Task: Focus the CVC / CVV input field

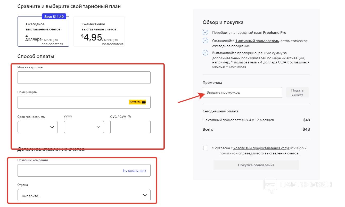Action: 130,127
